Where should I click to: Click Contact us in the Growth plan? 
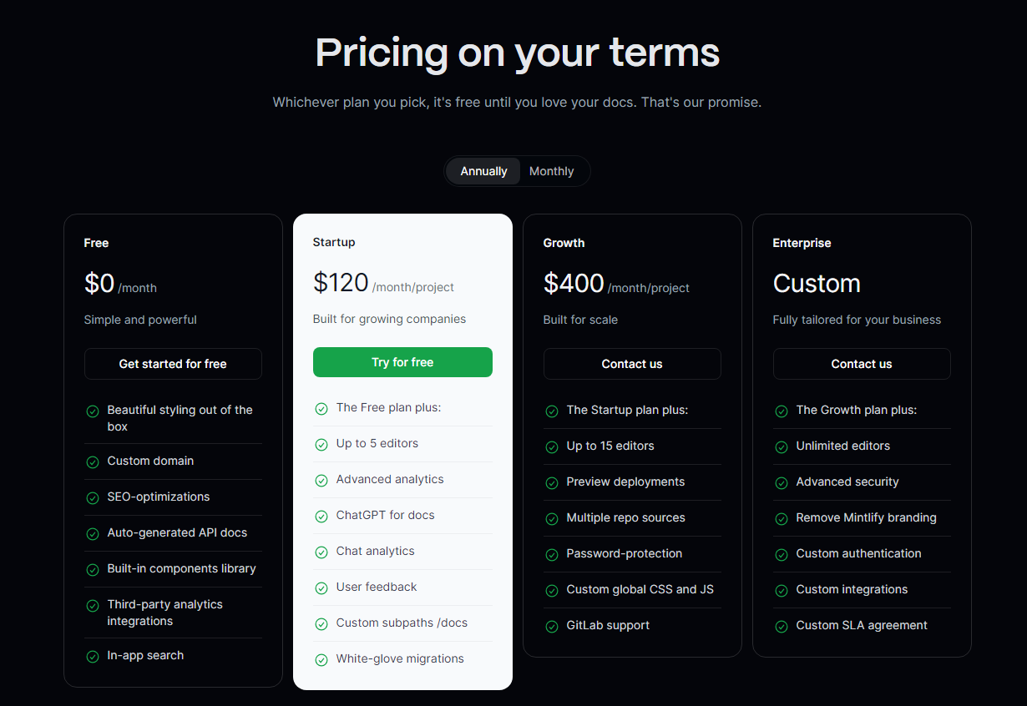click(x=632, y=364)
